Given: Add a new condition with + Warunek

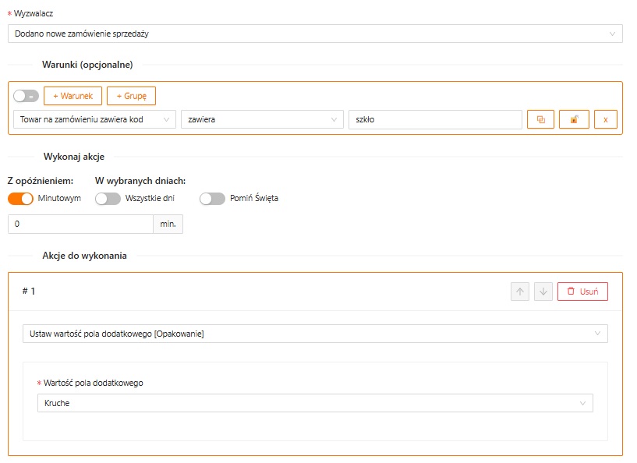Looking at the screenshot, I should (73, 96).
